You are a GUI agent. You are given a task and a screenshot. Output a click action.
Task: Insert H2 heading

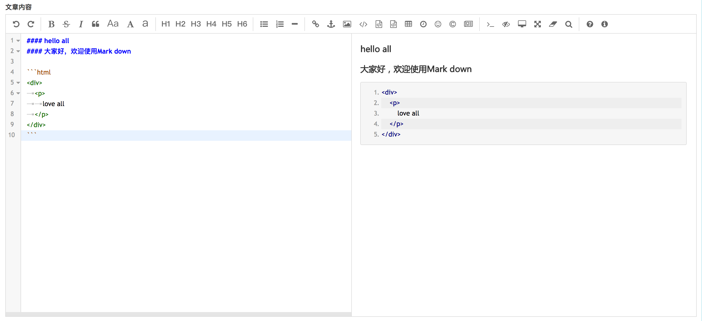point(180,24)
